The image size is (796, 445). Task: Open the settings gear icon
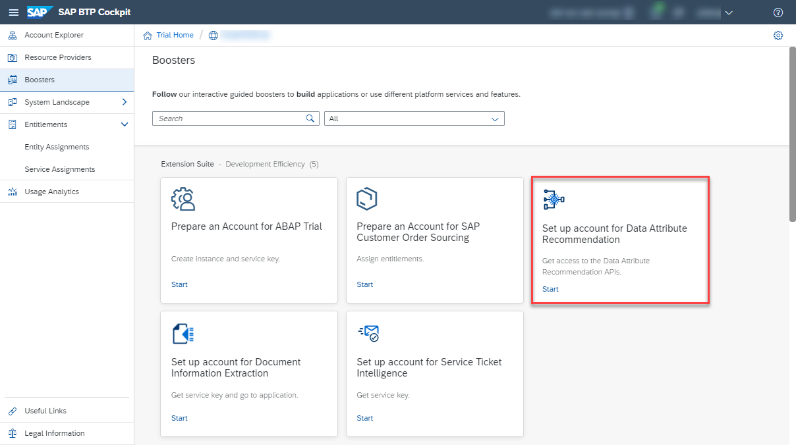(x=778, y=36)
